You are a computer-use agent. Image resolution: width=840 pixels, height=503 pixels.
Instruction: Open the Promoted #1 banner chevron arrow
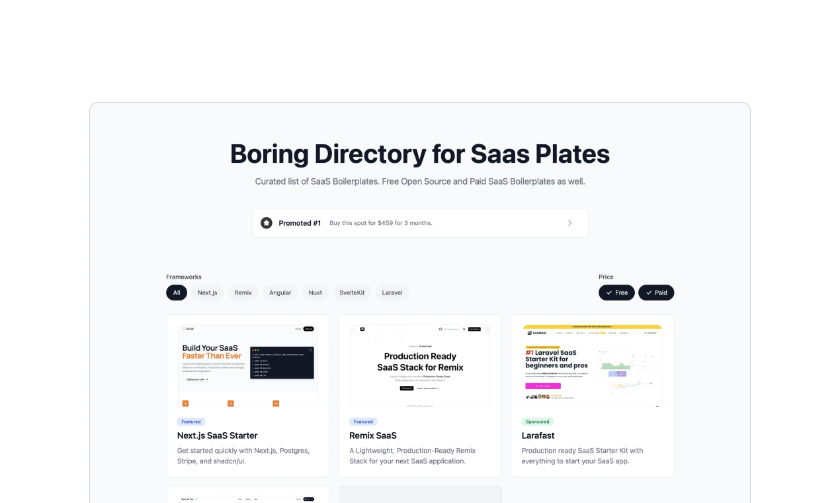pyautogui.click(x=570, y=223)
